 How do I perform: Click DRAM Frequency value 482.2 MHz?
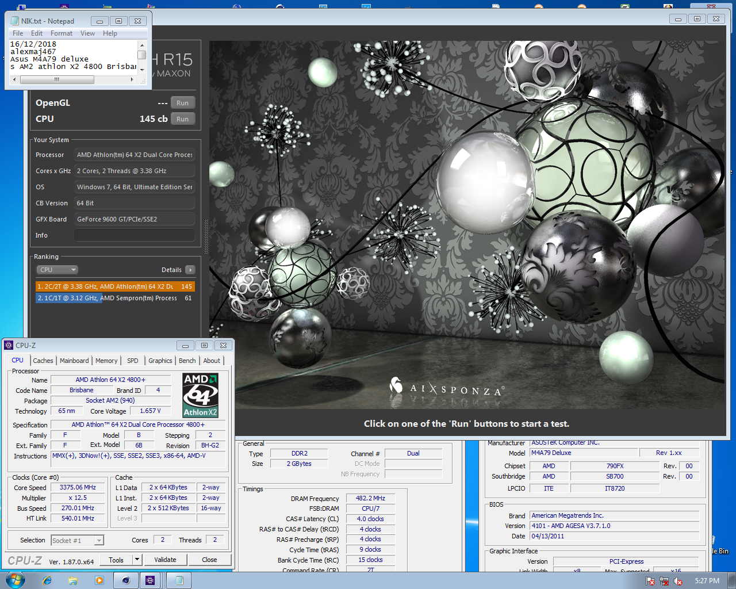370,498
